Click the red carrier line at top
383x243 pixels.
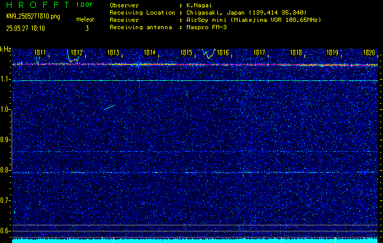pos(195,64)
